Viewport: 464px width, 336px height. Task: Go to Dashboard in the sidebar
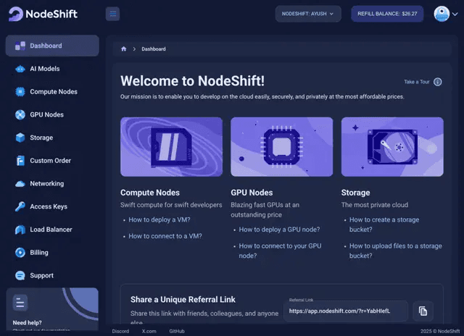52,46
